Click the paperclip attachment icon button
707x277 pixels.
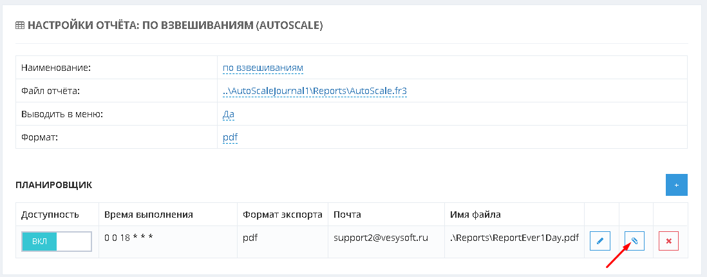[634, 242]
